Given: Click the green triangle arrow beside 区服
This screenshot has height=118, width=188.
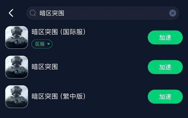Looking at the screenshot, I should tap(49, 44).
